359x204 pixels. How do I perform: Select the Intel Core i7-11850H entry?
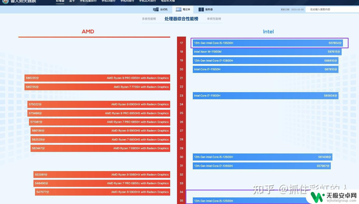(x=265, y=69)
